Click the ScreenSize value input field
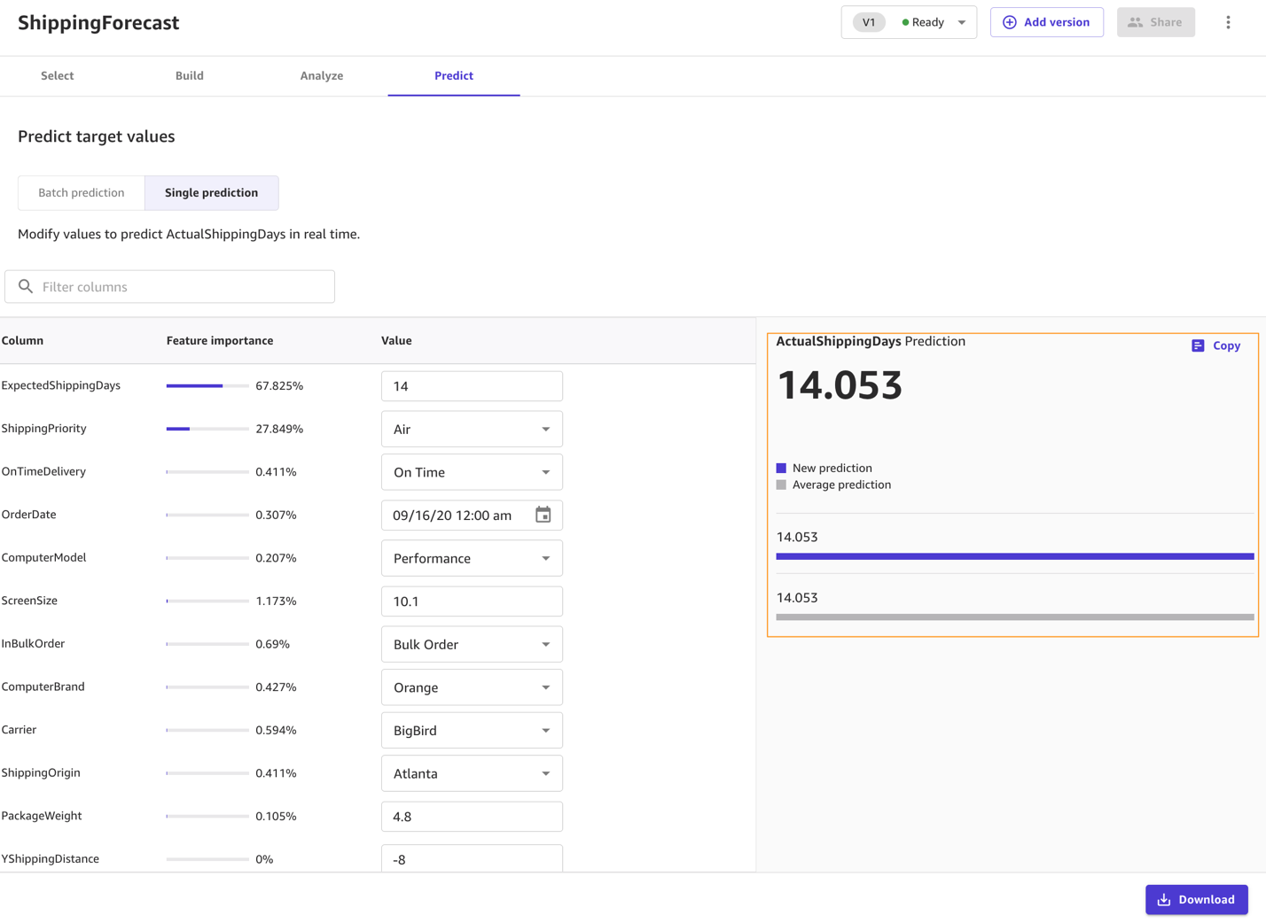 pos(472,601)
